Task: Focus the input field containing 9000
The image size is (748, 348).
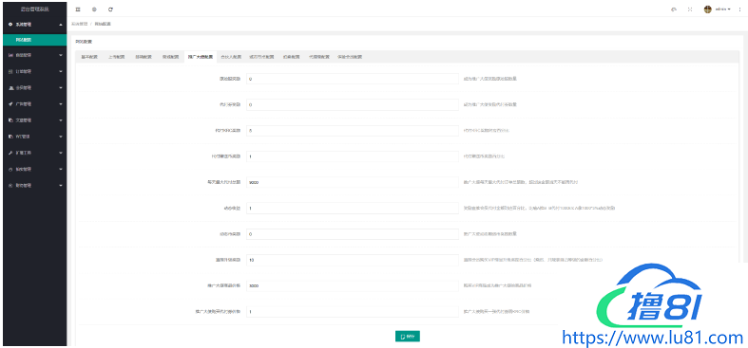Action: pos(353,182)
